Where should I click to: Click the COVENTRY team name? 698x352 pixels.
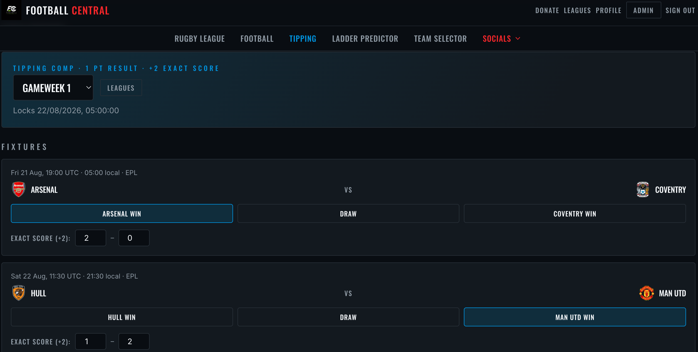670,190
